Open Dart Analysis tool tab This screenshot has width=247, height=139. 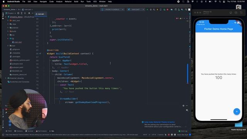click(x=41, y=131)
